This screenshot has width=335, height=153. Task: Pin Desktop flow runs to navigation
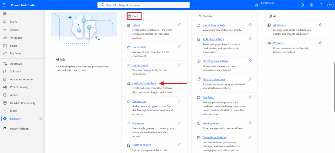click(250, 79)
